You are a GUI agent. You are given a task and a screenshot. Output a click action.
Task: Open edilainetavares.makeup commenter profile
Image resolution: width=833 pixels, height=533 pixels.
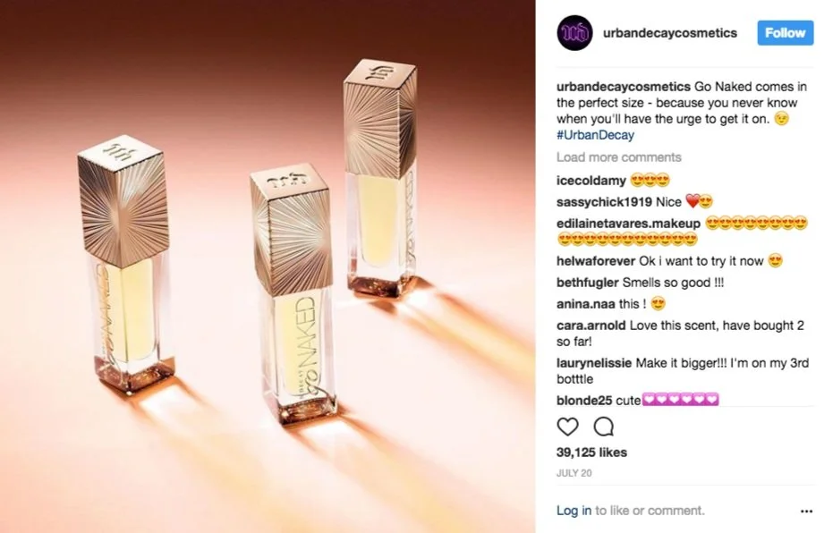628,224
